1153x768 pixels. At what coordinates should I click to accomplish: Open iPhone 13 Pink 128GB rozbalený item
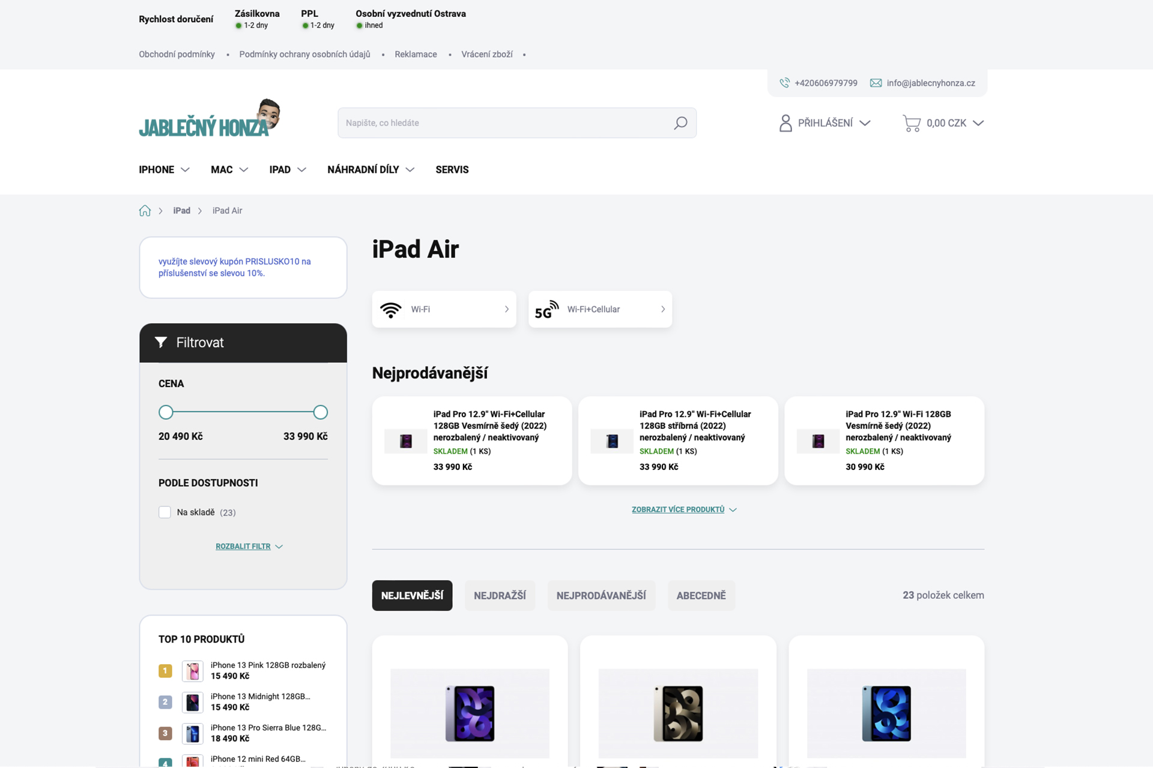[x=268, y=665]
